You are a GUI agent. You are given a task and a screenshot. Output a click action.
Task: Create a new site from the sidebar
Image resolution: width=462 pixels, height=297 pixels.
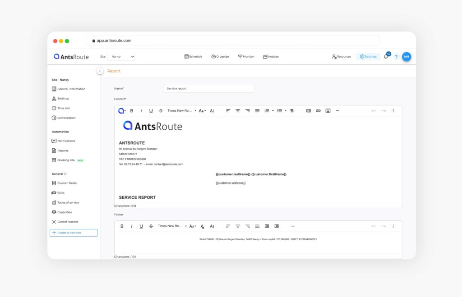pos(74,233)
